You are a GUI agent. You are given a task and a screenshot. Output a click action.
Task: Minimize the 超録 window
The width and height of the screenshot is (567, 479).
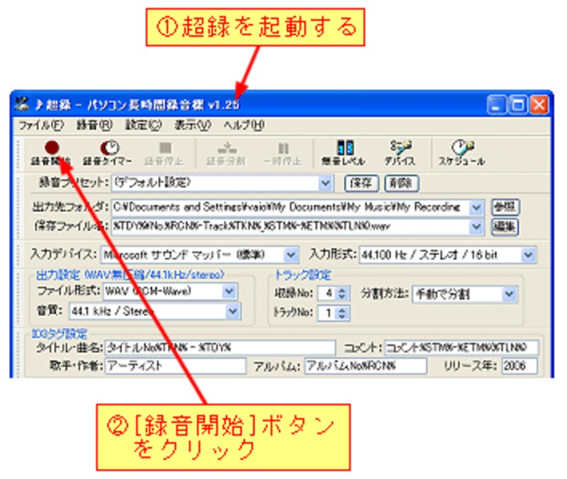[x=497, y=105]
